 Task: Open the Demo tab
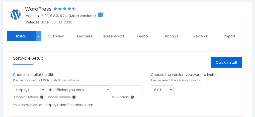point(142,36)
